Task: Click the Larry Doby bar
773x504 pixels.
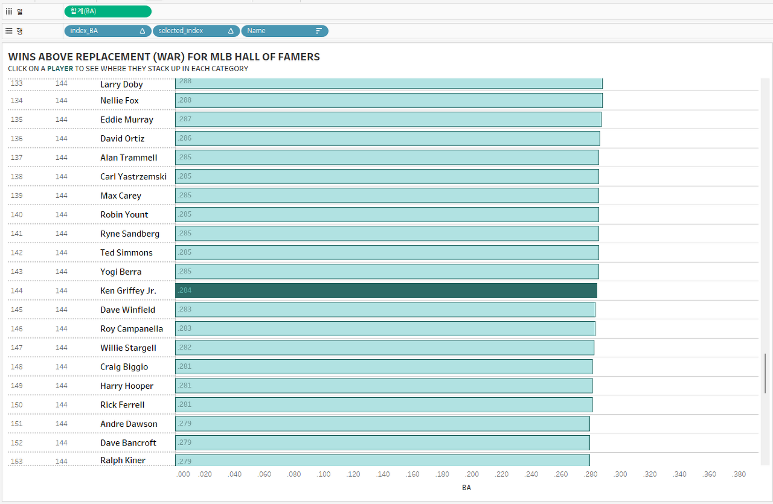Action: pos(389,84)
